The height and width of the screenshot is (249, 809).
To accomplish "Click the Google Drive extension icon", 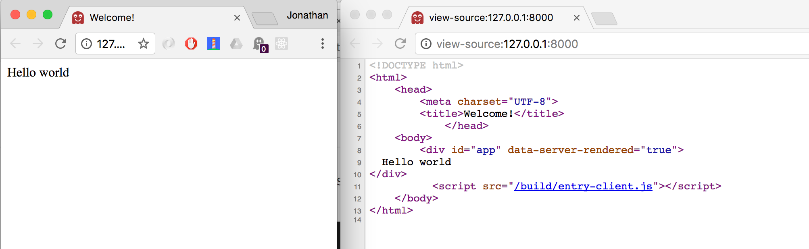I will click(x=236, y=44).
